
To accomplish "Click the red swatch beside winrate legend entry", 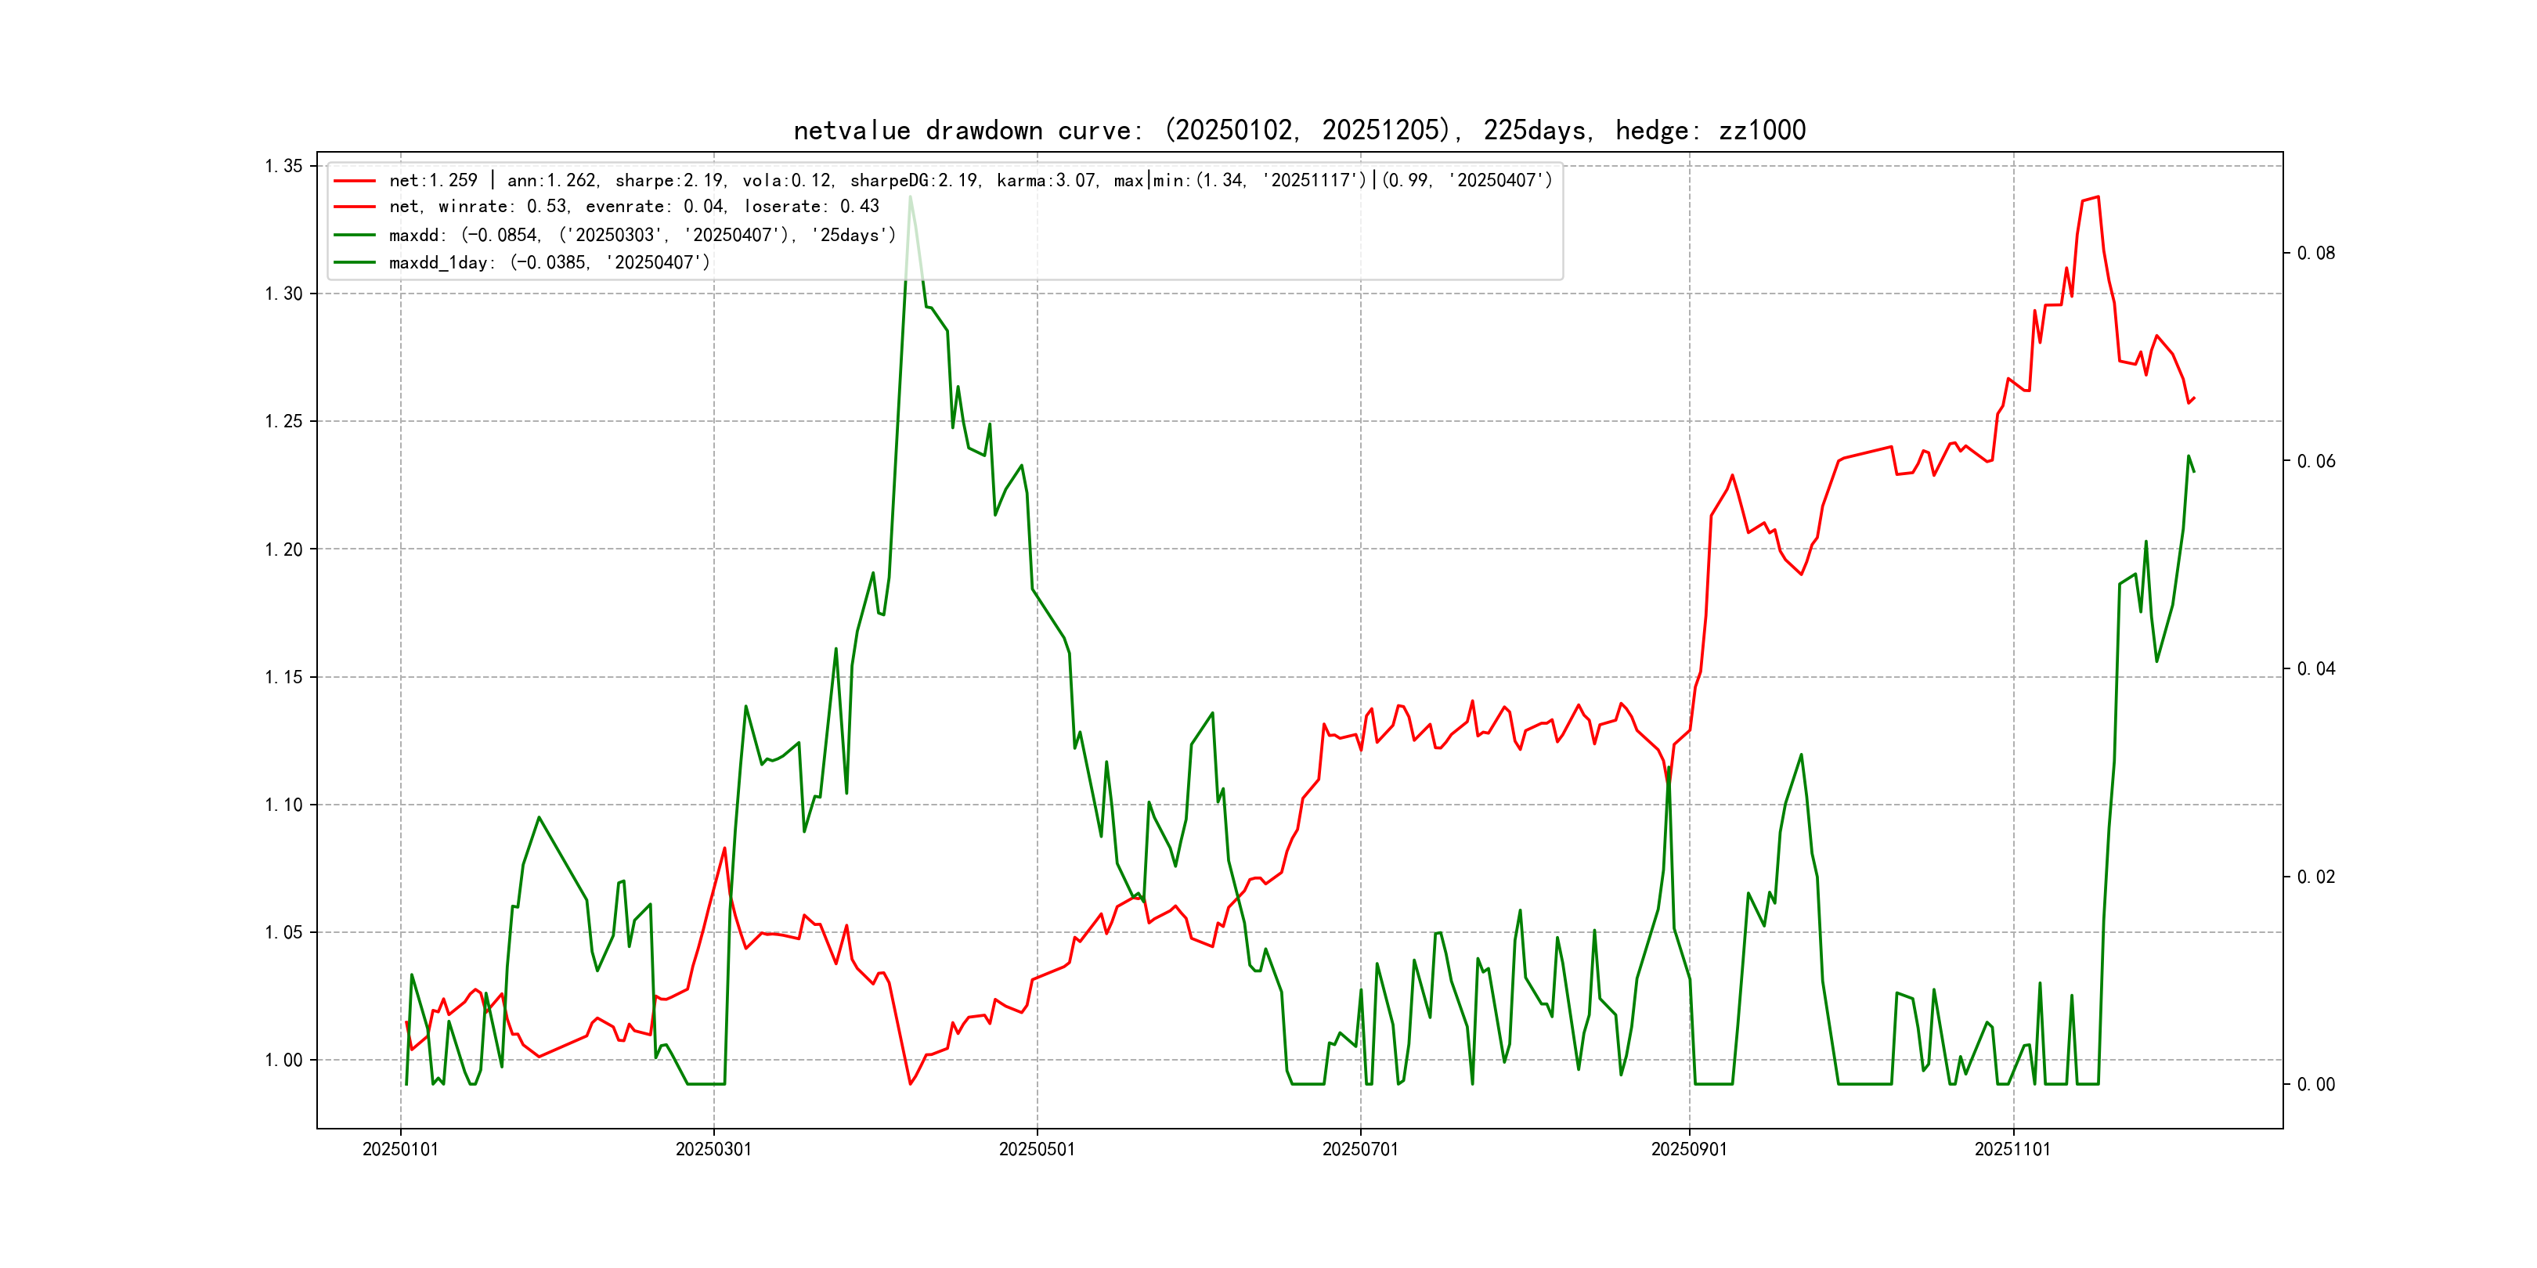I will coord(355,207).
